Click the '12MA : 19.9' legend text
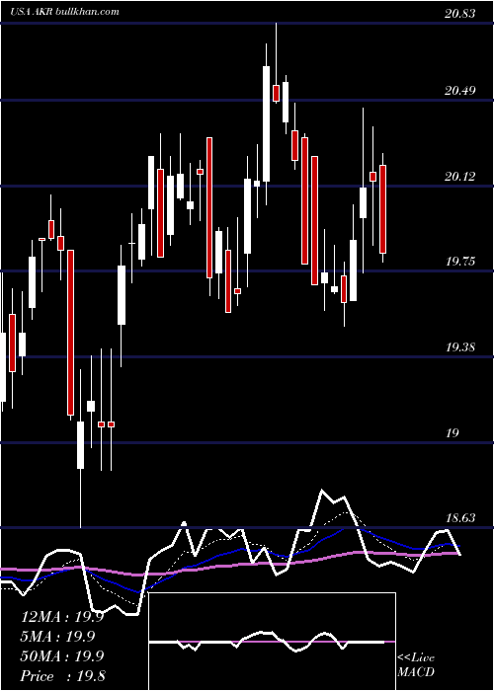The height and width of the screenshot is (691, 494). click(x=62, y=617)
